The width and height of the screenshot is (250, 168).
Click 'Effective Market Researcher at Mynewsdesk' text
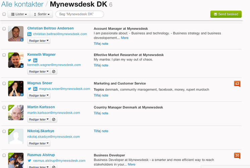[x=129, y=55]
